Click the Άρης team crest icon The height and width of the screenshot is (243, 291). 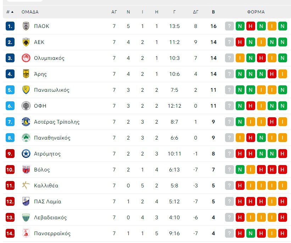tap(26, 74)
